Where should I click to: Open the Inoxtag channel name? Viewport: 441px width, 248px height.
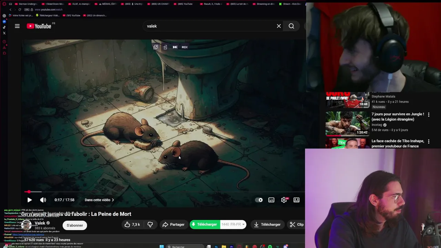[x=377, y=125]
